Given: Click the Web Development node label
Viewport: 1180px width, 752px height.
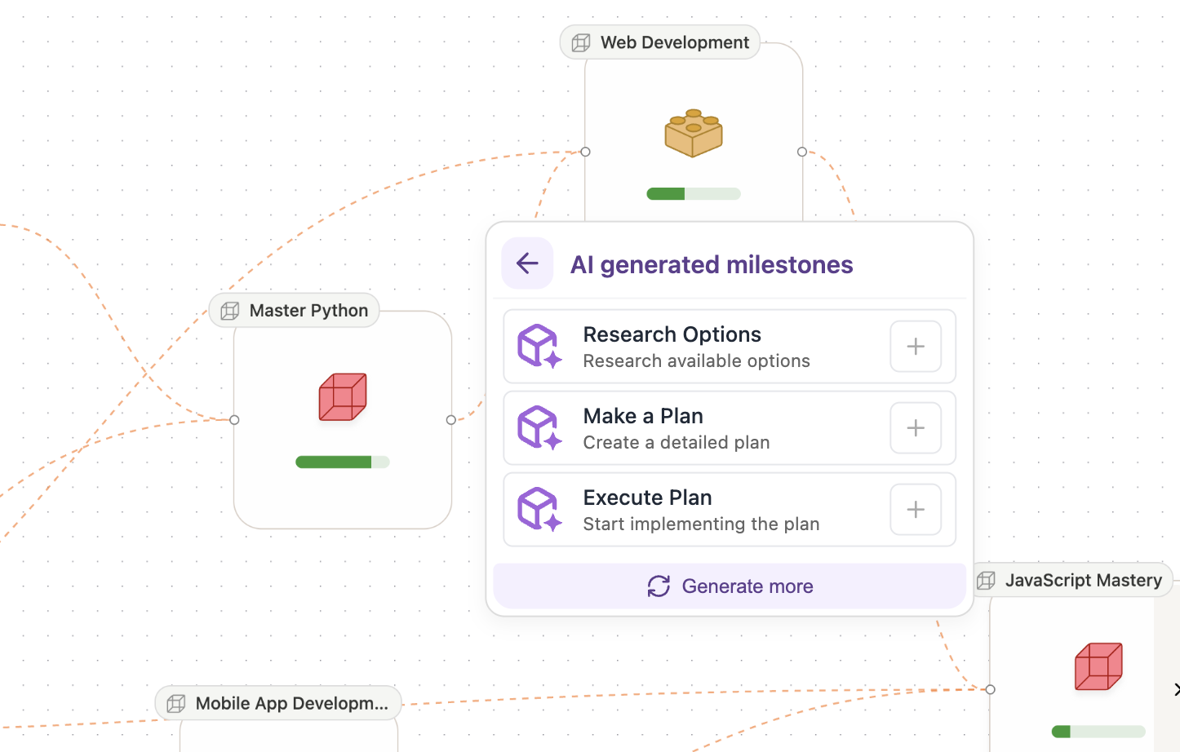Looking at the screenshot, I should point(660,42).
